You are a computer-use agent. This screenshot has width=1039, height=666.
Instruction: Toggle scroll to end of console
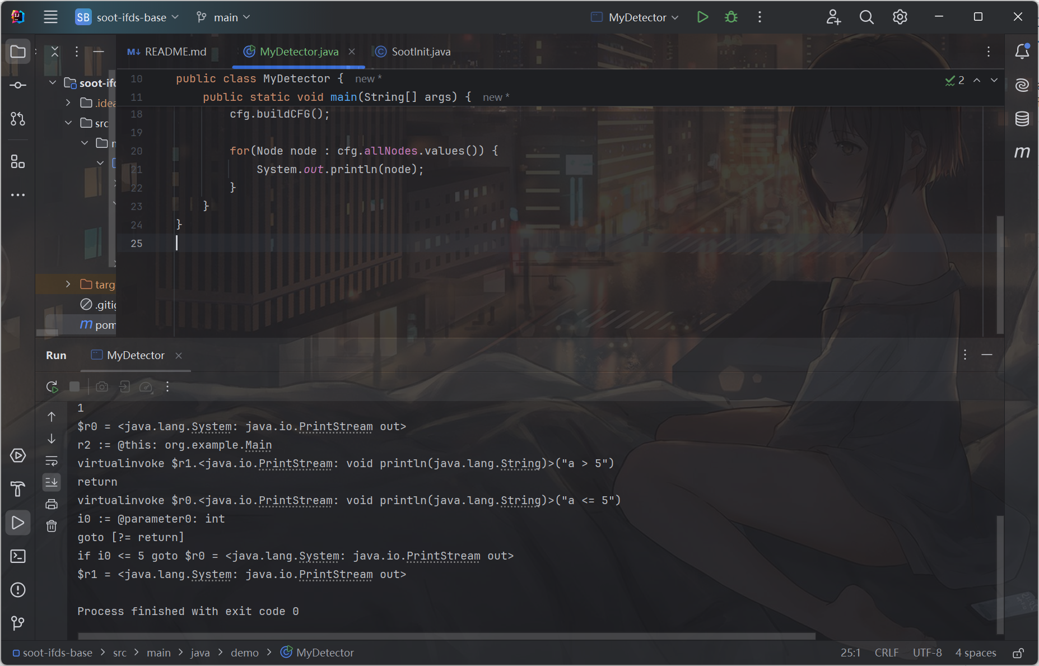[52, 482]
